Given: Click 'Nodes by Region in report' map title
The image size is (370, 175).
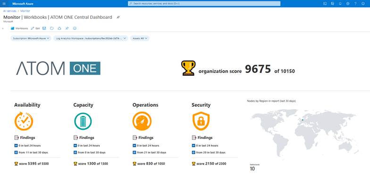Looking at the screenshot, I should click(x=271, y=101).
